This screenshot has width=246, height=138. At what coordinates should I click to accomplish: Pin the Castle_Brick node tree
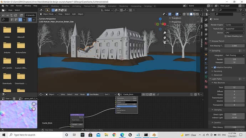(158, 94)
